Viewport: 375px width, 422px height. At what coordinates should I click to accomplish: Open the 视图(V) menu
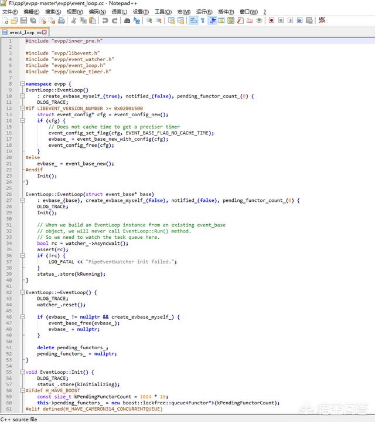(x=75, y=12)
